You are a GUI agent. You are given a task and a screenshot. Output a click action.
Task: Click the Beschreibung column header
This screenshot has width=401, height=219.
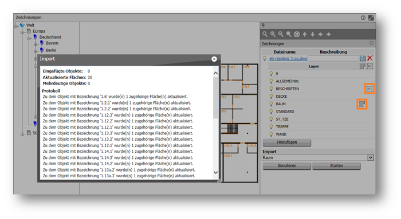click(333, 52)
